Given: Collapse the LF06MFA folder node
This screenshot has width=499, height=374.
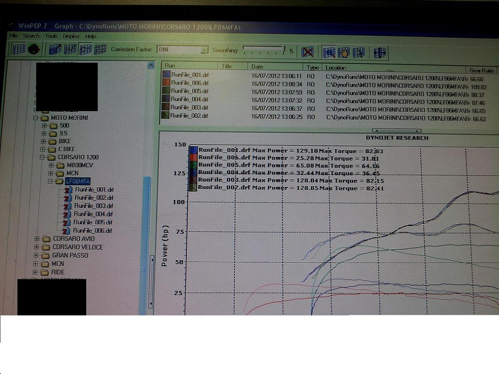Looking at the screenshot, I should pos(50,181).
